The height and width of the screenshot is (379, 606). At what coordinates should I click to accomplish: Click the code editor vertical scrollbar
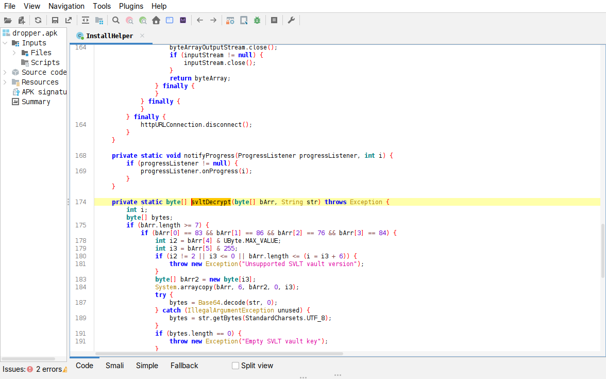click(603, 251)
